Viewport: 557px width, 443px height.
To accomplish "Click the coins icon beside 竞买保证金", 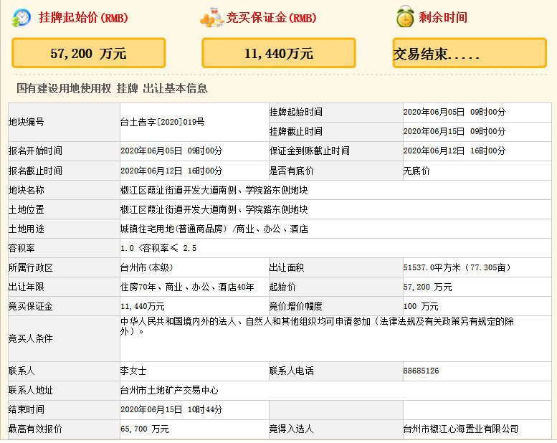I will point(211,18).
